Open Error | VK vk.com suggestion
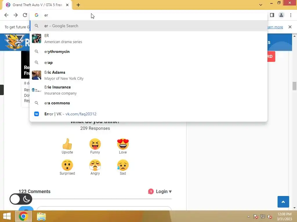 (x=148, y=114)
